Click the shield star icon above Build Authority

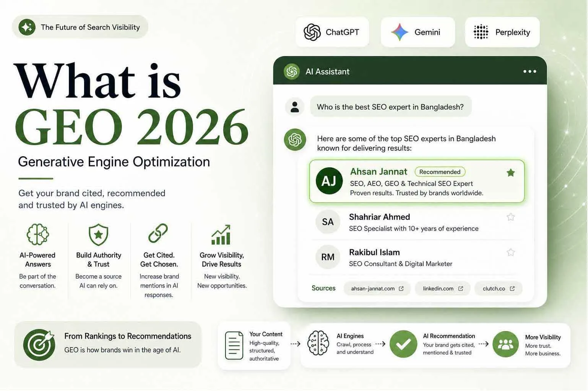99,234
